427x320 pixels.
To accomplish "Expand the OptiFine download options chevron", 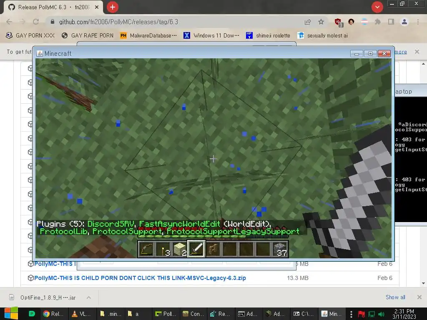I will (x=89, y=297).
